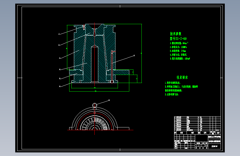The height and width of the screenshot is (156, 240).
Task: Select the central core cavity in section view
Action: click(95, 64)
